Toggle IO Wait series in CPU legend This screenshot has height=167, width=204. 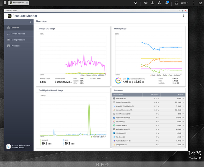101,75
